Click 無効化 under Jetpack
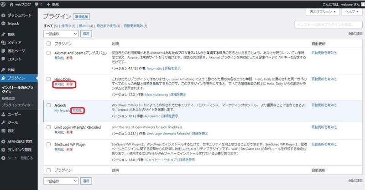This screenshot has width=365, height=190. point(77,110)
